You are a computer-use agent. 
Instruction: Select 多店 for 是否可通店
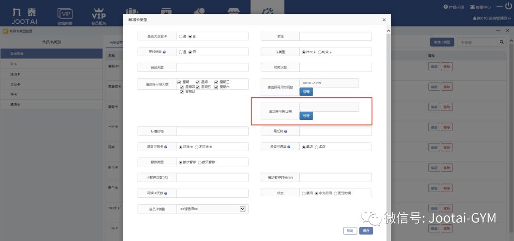point(316,147)
